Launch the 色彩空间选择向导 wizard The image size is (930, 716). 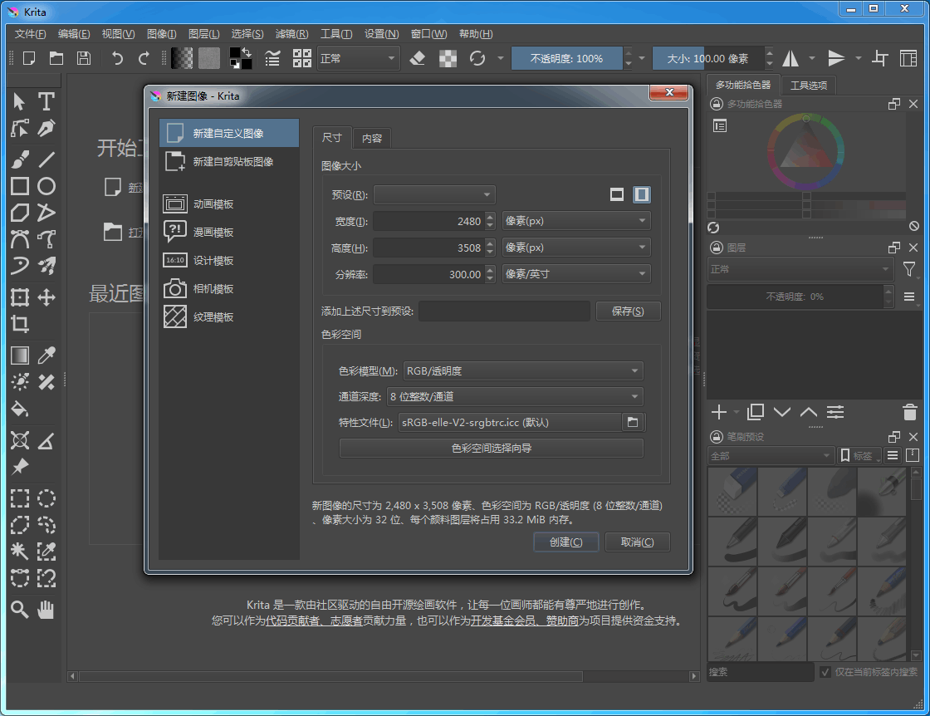(491, 448)
